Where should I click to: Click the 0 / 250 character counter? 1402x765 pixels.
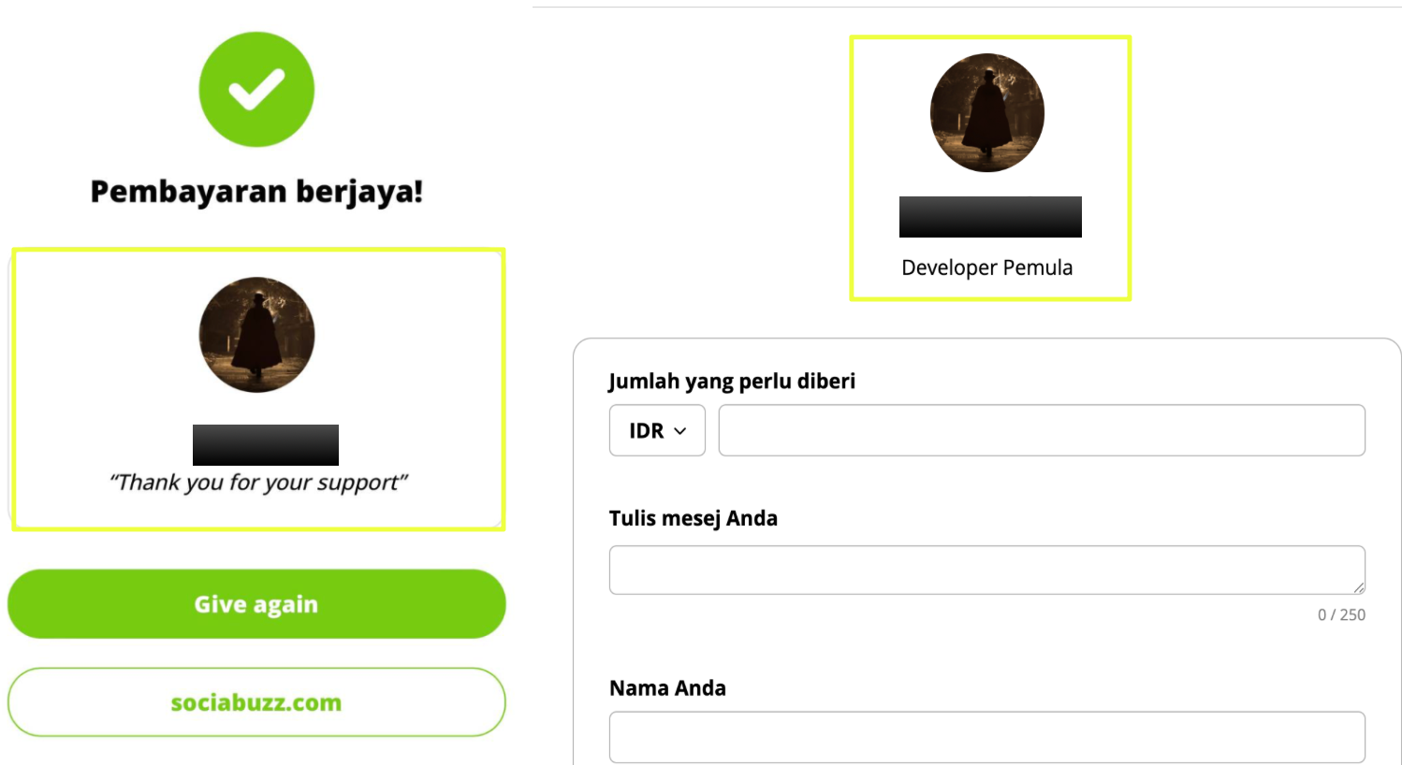pyautogui.click(x=1341, y=614)
